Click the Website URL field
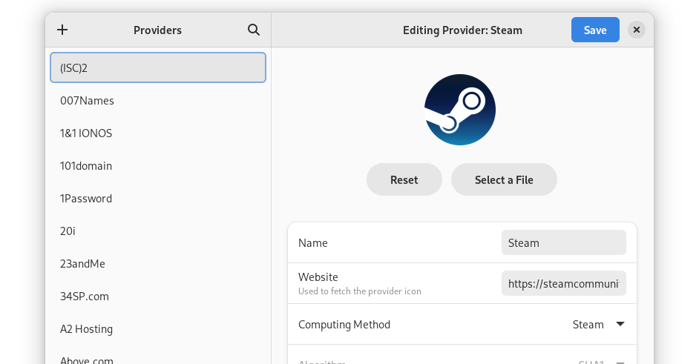This screenshot has height=364, width=699. pyautogui.click(x=563, y=283)
